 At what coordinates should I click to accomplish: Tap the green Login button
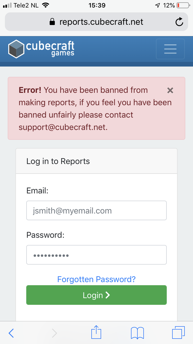pyautogui.click(x=97, y=295)
